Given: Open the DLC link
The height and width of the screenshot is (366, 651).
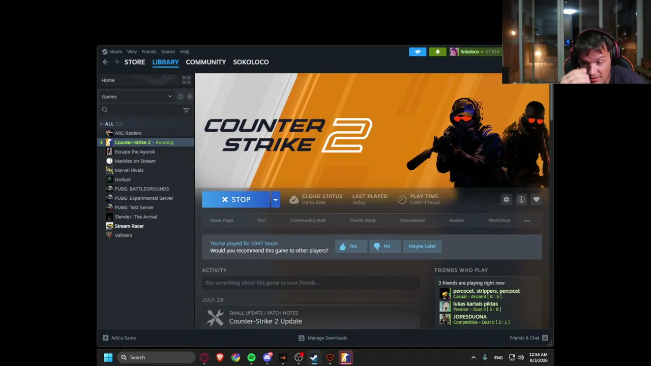Looking at the screenshot, I should 261,221.
